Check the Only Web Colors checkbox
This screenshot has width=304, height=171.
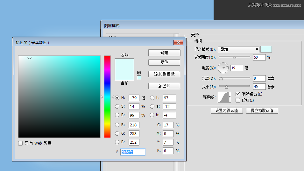(20, 143)
